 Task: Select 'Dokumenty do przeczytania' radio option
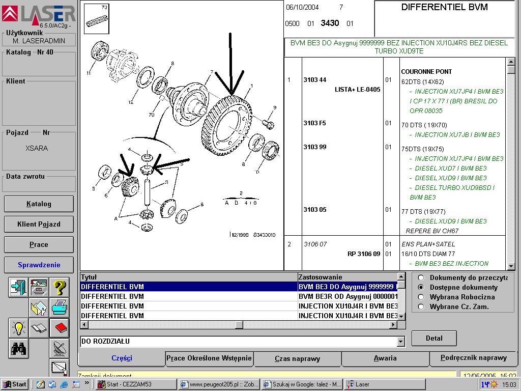tap(421, 278)
